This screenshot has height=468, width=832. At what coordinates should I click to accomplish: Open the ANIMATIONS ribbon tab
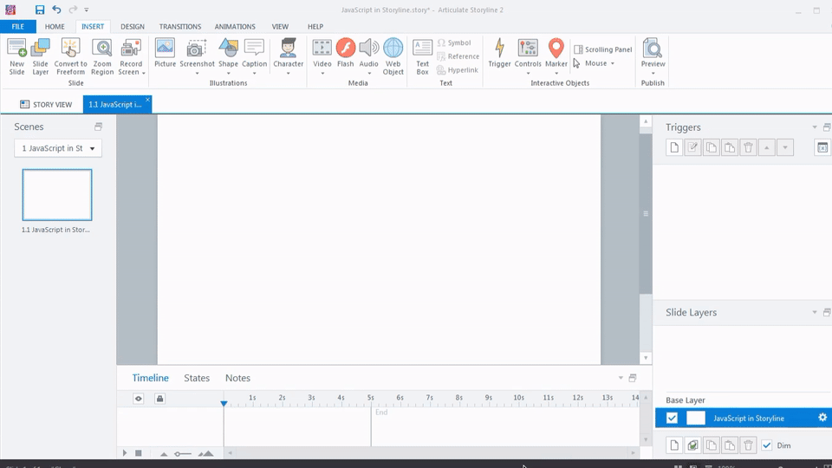click(x=235, y=27)
